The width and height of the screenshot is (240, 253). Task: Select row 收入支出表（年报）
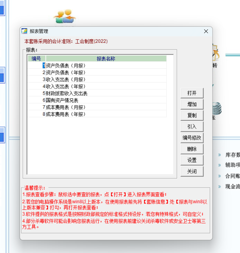point(97,86)
